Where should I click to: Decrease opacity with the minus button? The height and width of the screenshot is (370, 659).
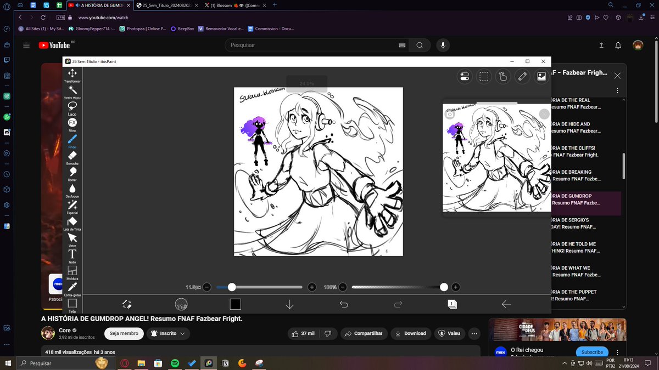343,287
